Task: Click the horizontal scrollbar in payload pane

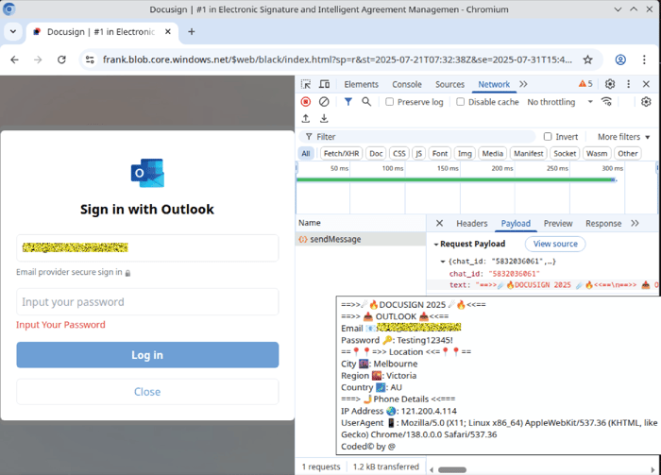Action: (x=452, y=469)
